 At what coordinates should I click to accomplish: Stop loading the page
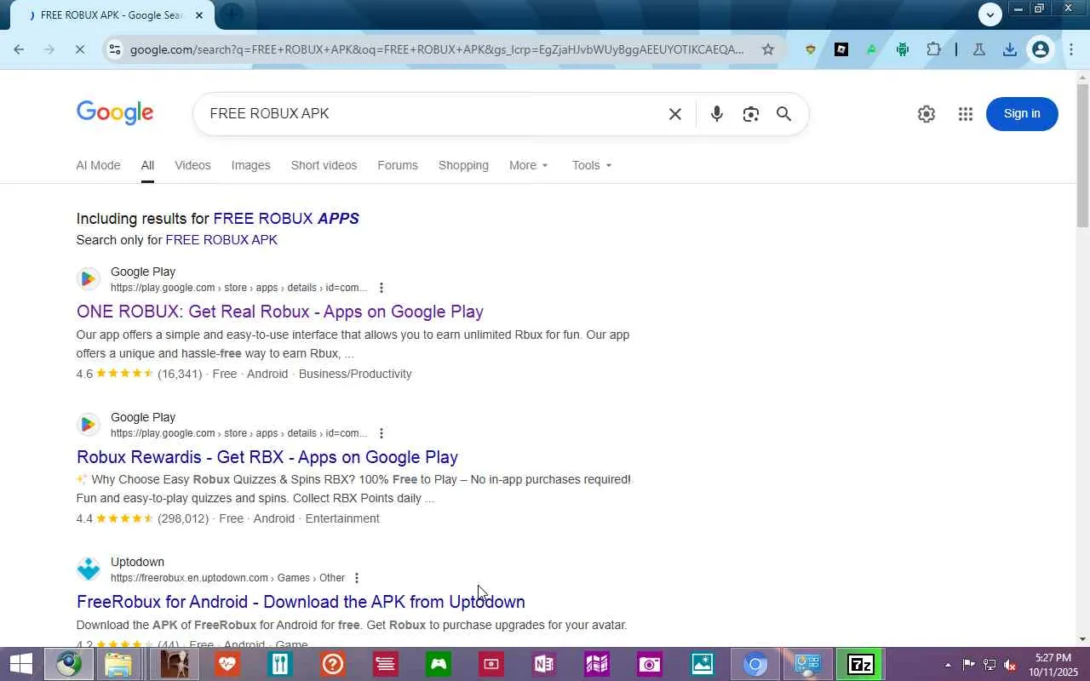(x=79, y=49)
